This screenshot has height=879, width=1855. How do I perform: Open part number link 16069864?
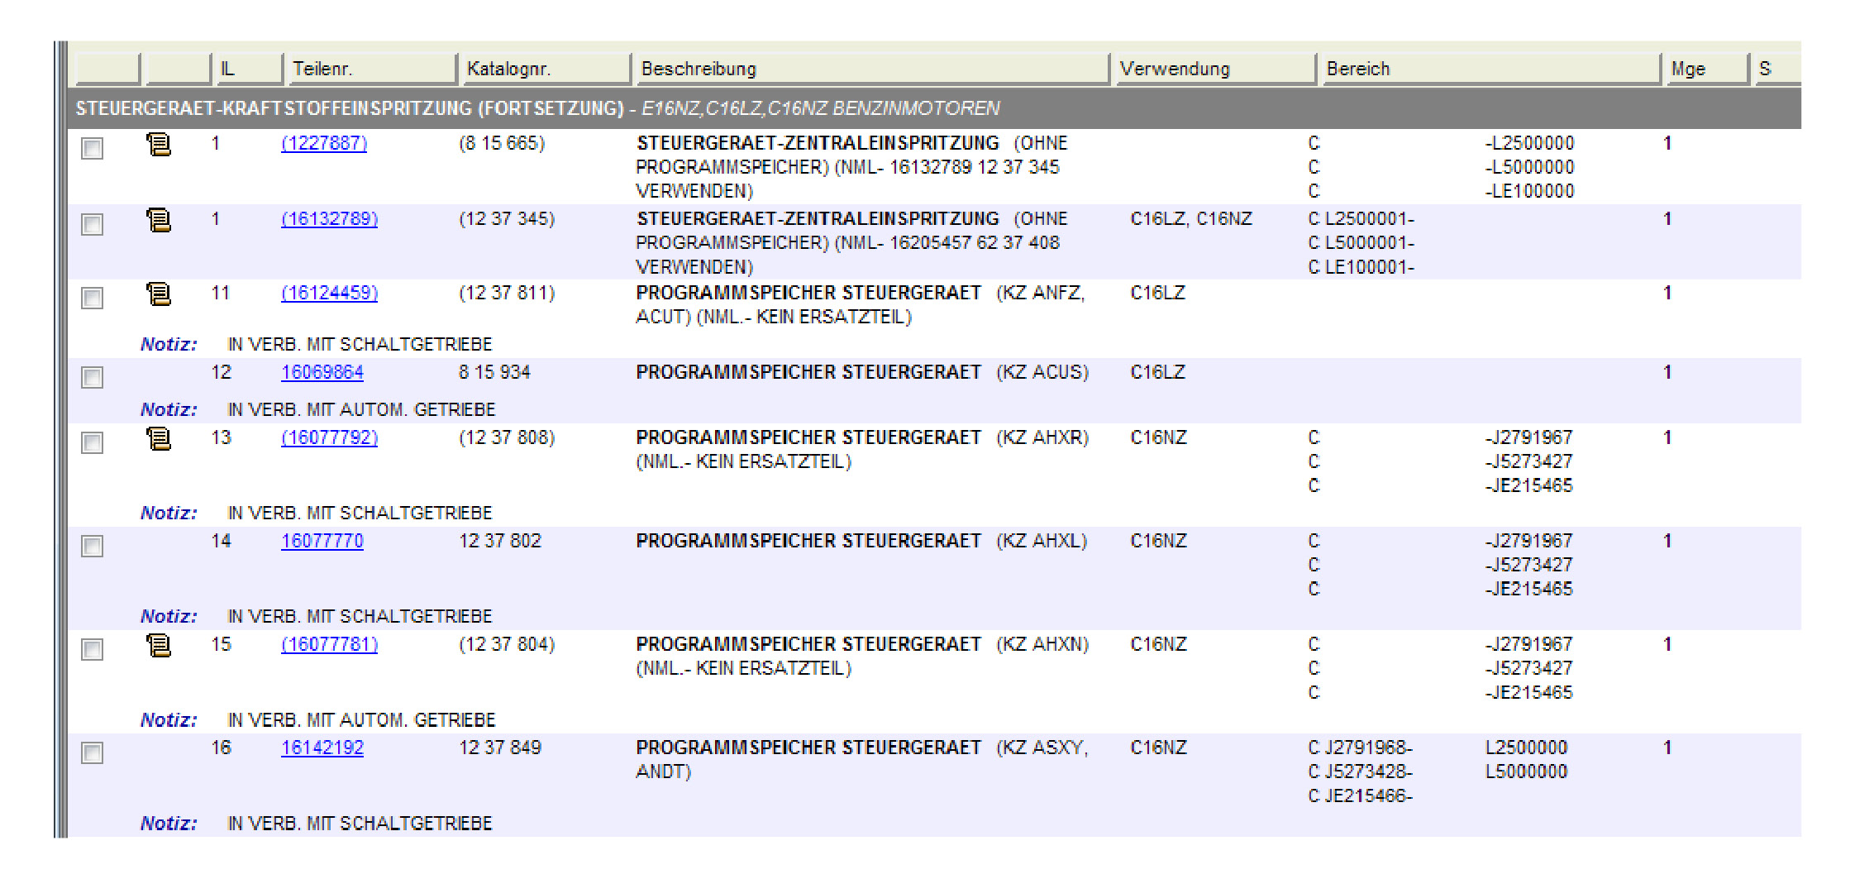[322, 373]
